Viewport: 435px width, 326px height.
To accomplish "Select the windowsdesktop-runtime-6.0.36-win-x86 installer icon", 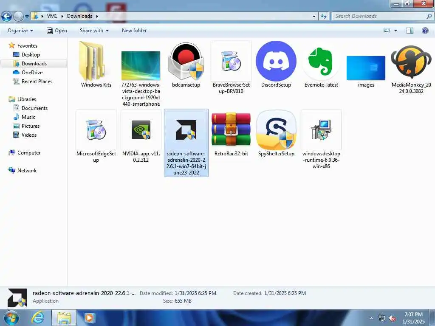I will click(x=321, y=130).
